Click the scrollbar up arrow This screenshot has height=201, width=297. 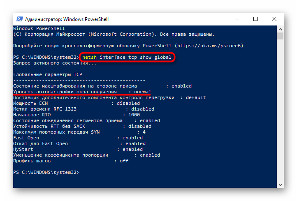point(280,29)
